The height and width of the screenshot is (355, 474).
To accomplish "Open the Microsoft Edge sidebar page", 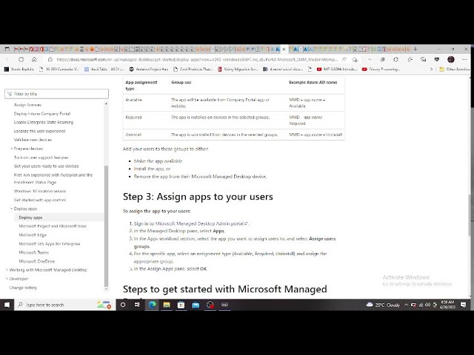I will point(33,235).
